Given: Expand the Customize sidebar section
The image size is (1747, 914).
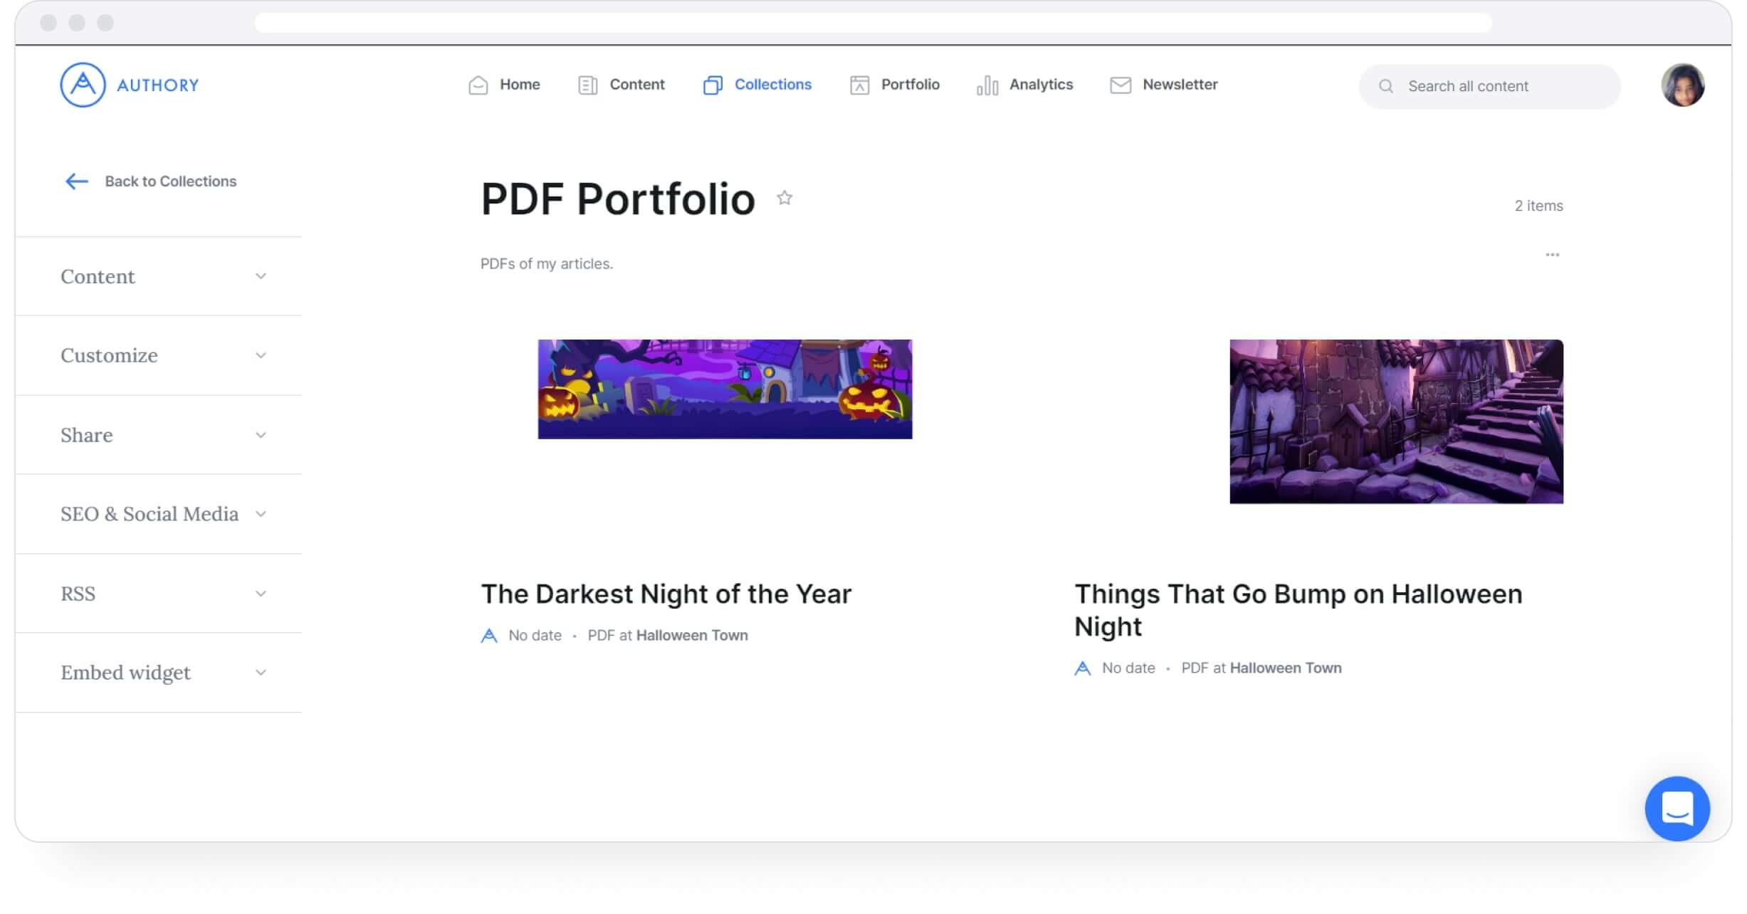Looking at the screenshot, I should coord(162,354).
